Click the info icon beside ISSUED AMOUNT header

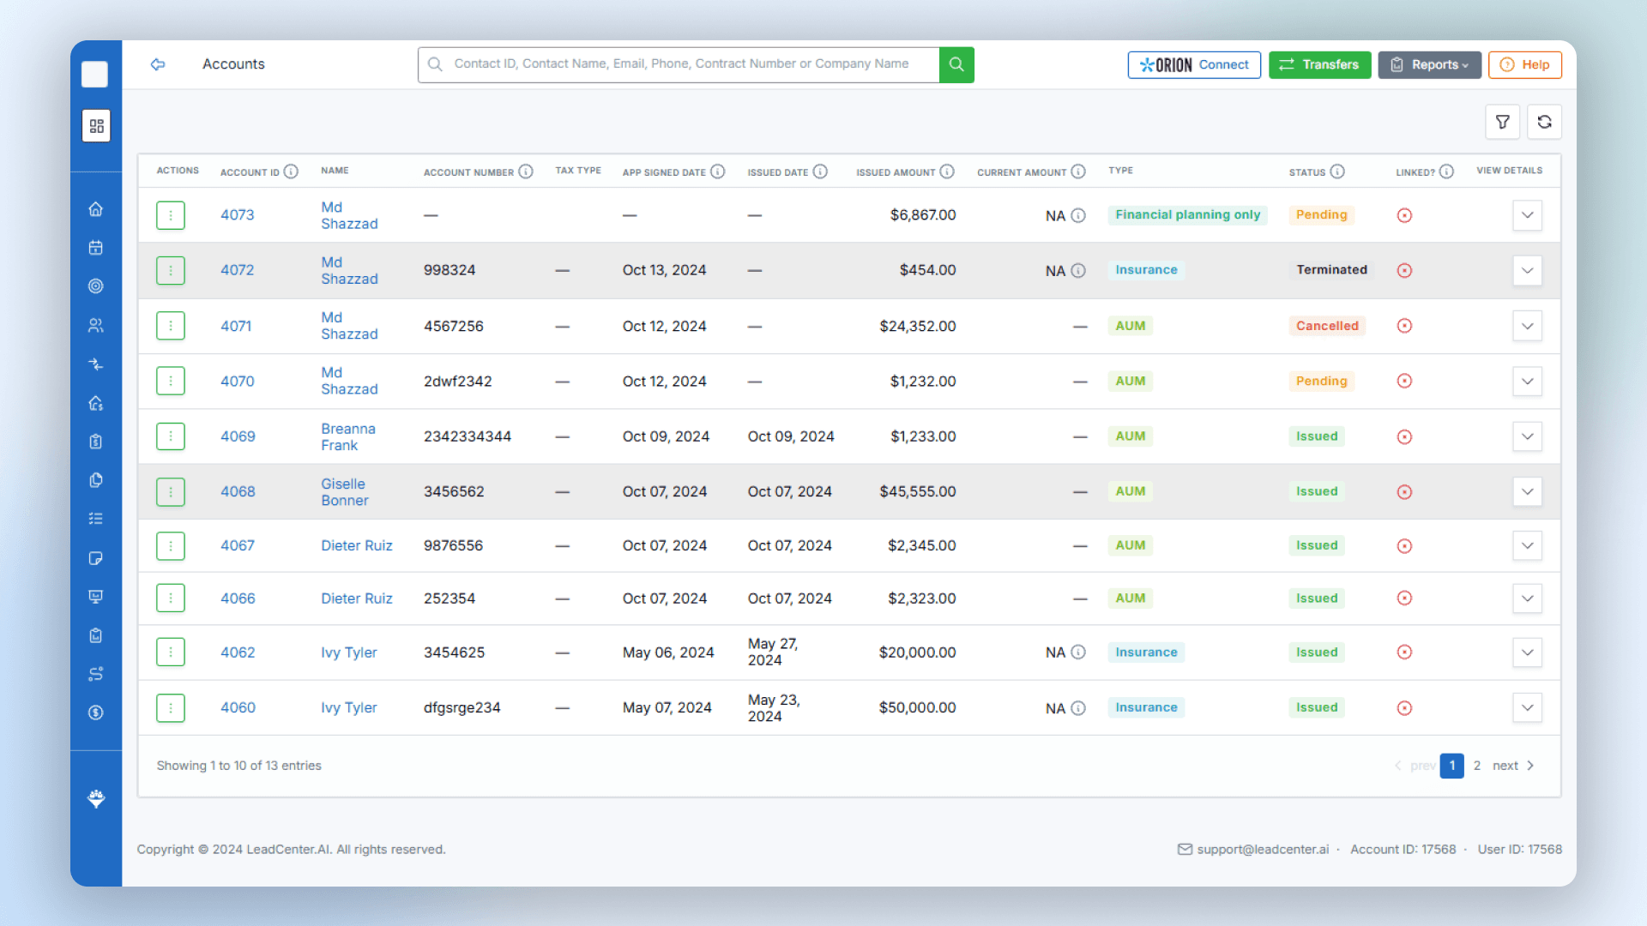(x=947, y=171)
